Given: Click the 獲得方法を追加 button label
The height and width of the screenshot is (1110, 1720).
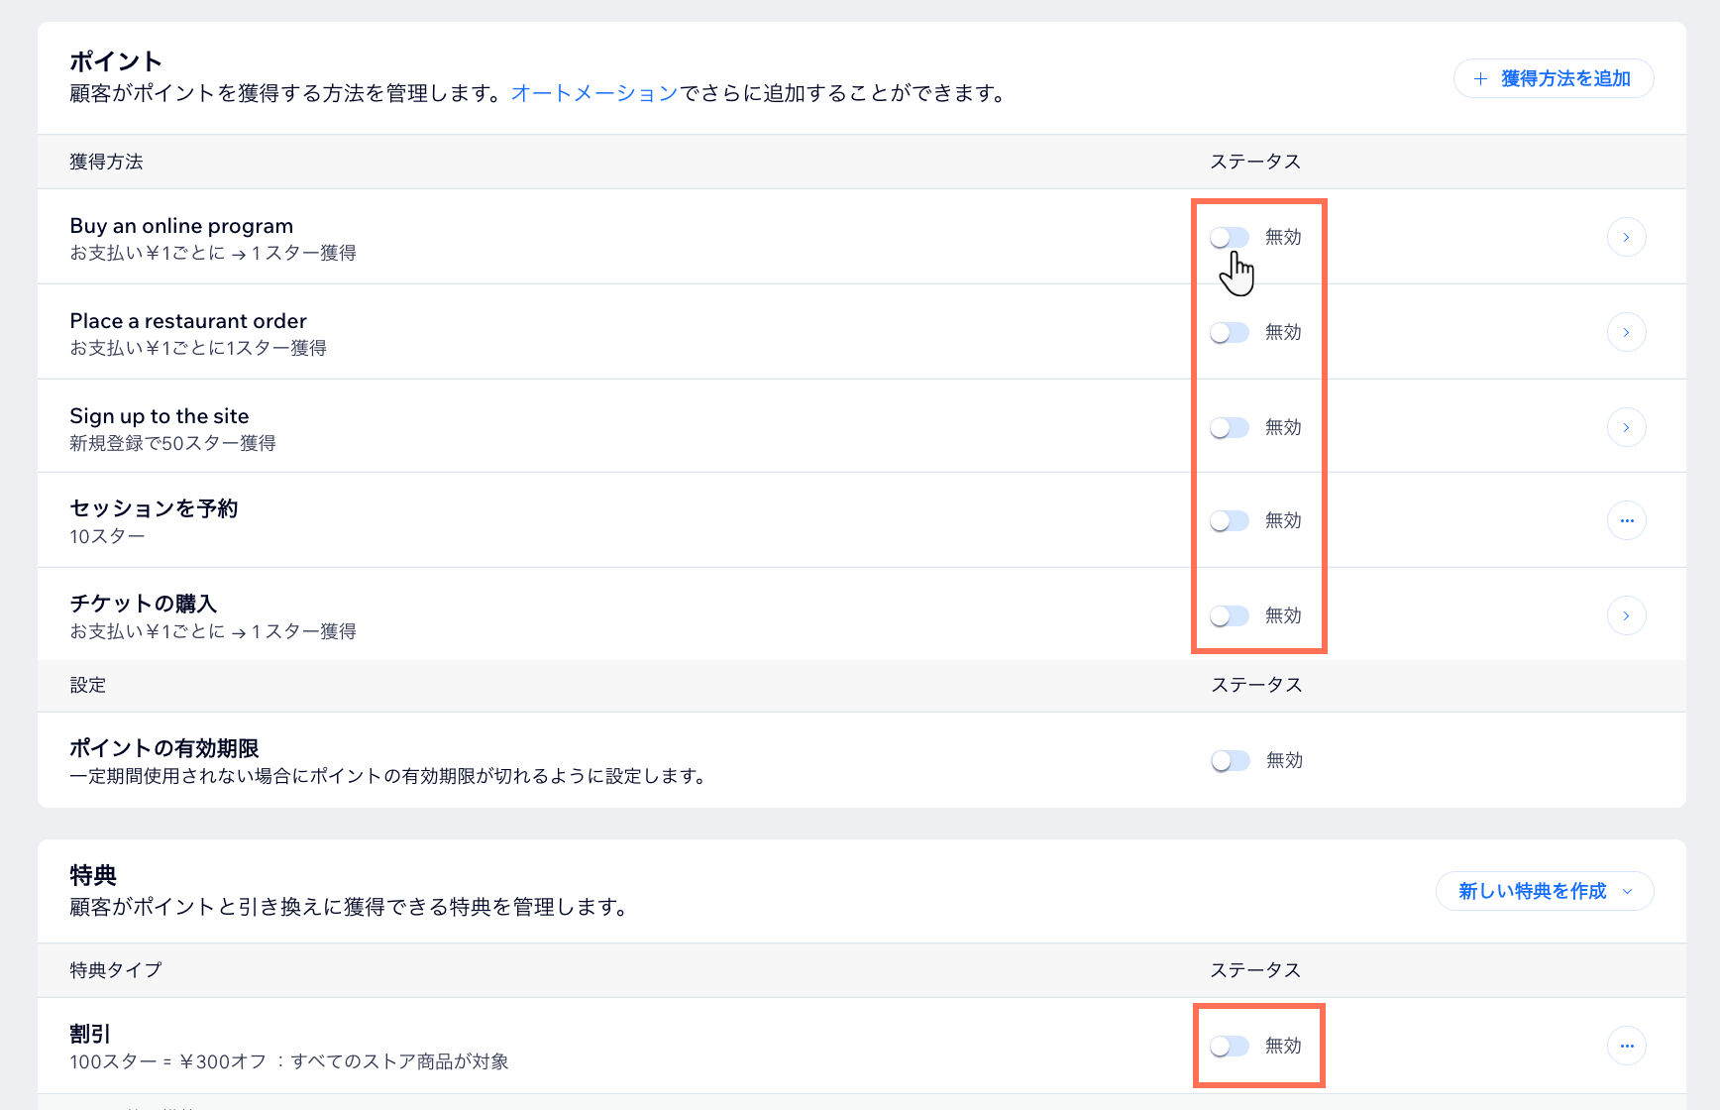Looking at the screenshot, I should click(x=1565, y=78).
